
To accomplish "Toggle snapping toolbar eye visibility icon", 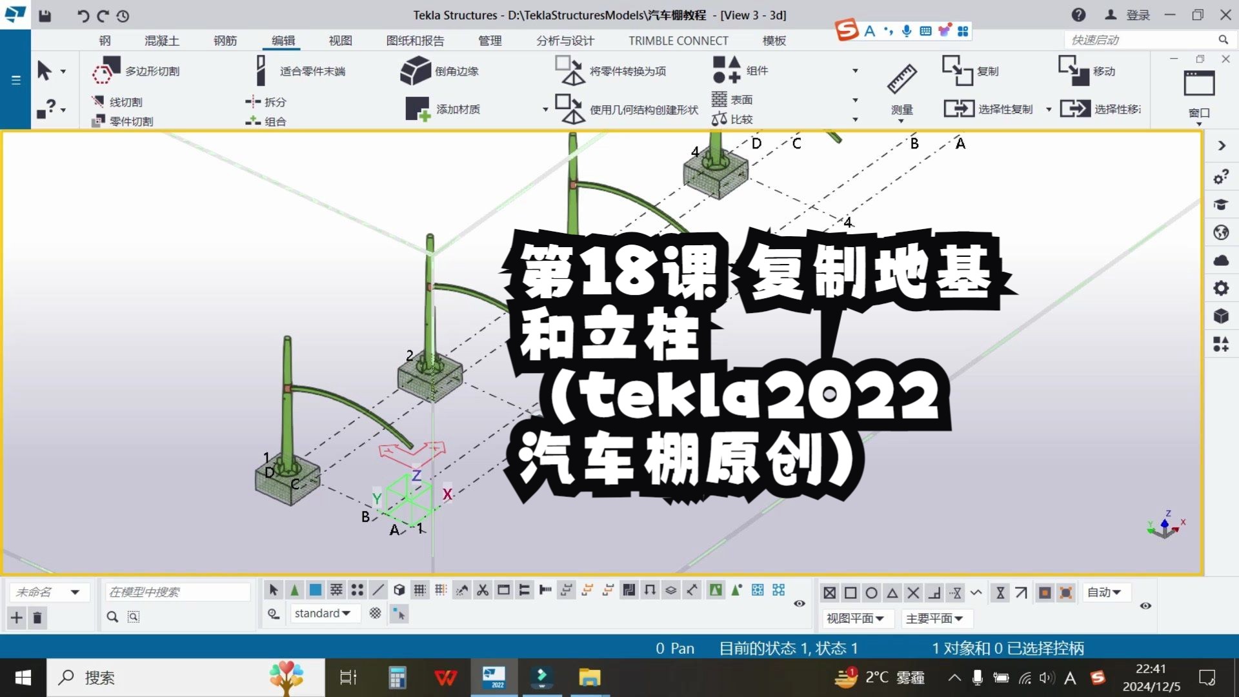I will click(1145, 605).
